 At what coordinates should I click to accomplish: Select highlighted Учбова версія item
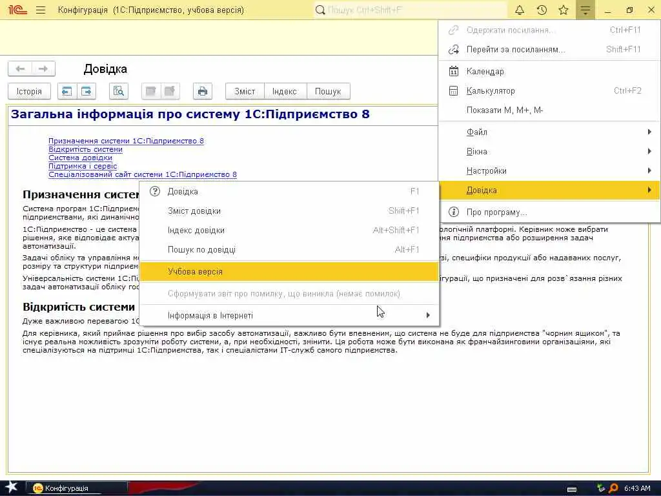pos(289,272)
